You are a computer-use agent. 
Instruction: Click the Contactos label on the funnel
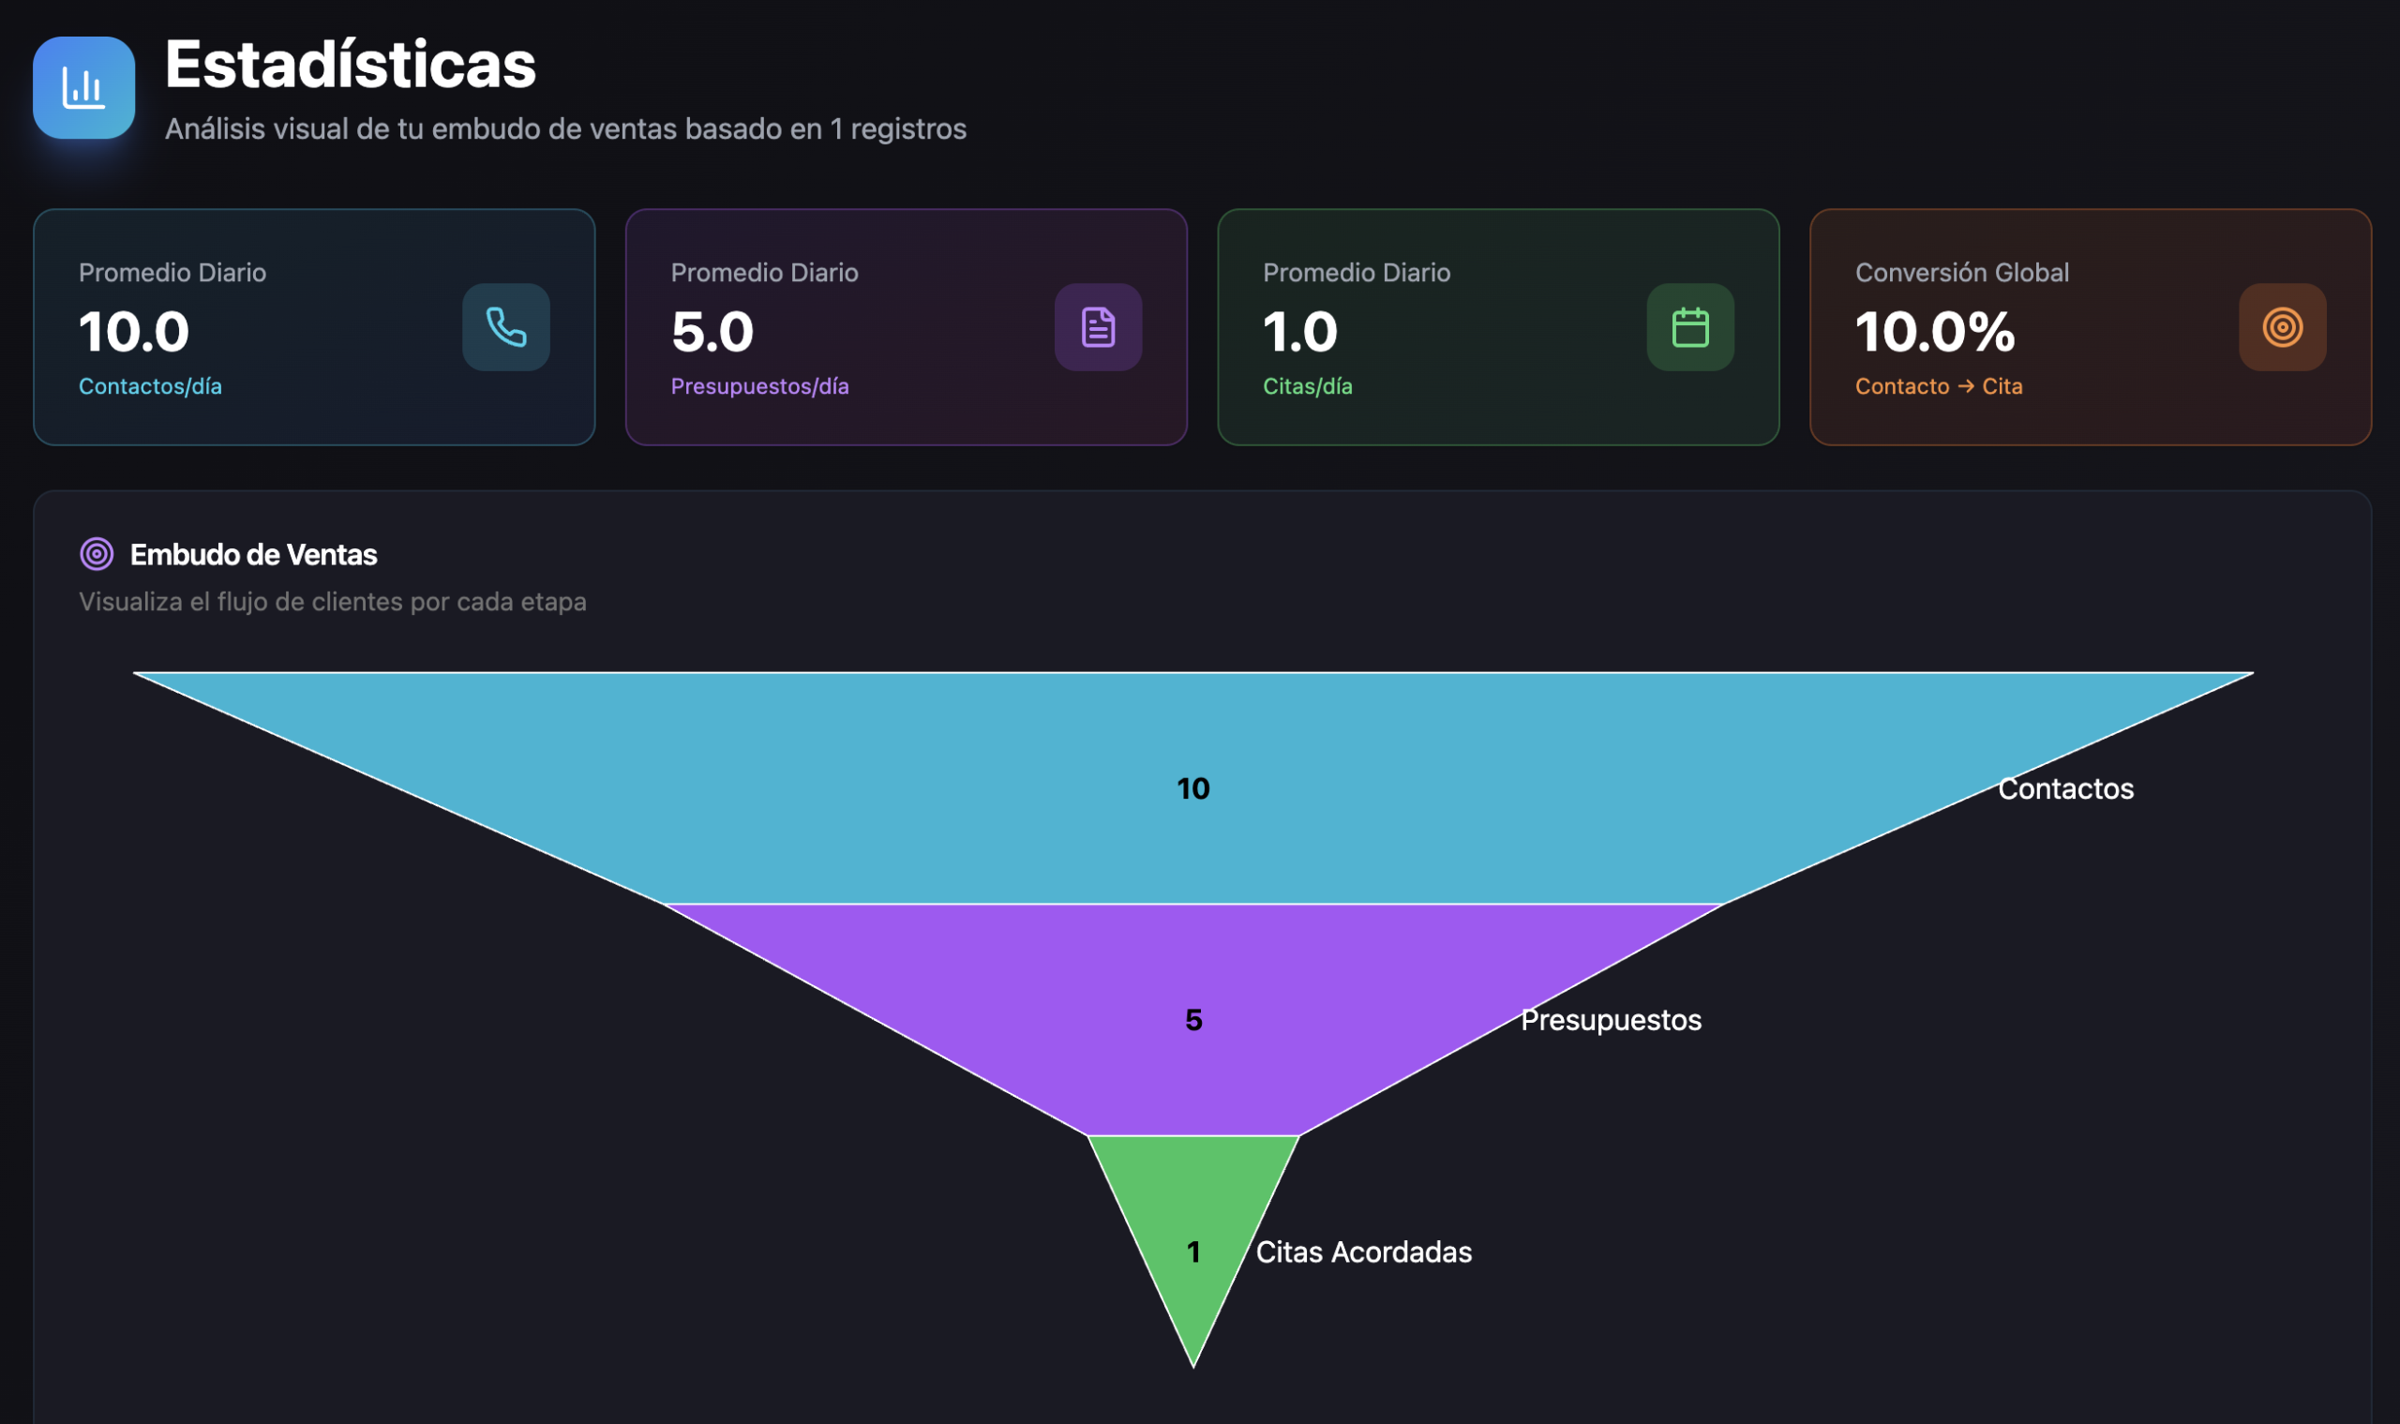pyautogui.click(x=2065, y=788)
